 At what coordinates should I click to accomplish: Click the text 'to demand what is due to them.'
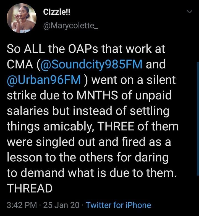pyautogui.click(x=91, y=173)
